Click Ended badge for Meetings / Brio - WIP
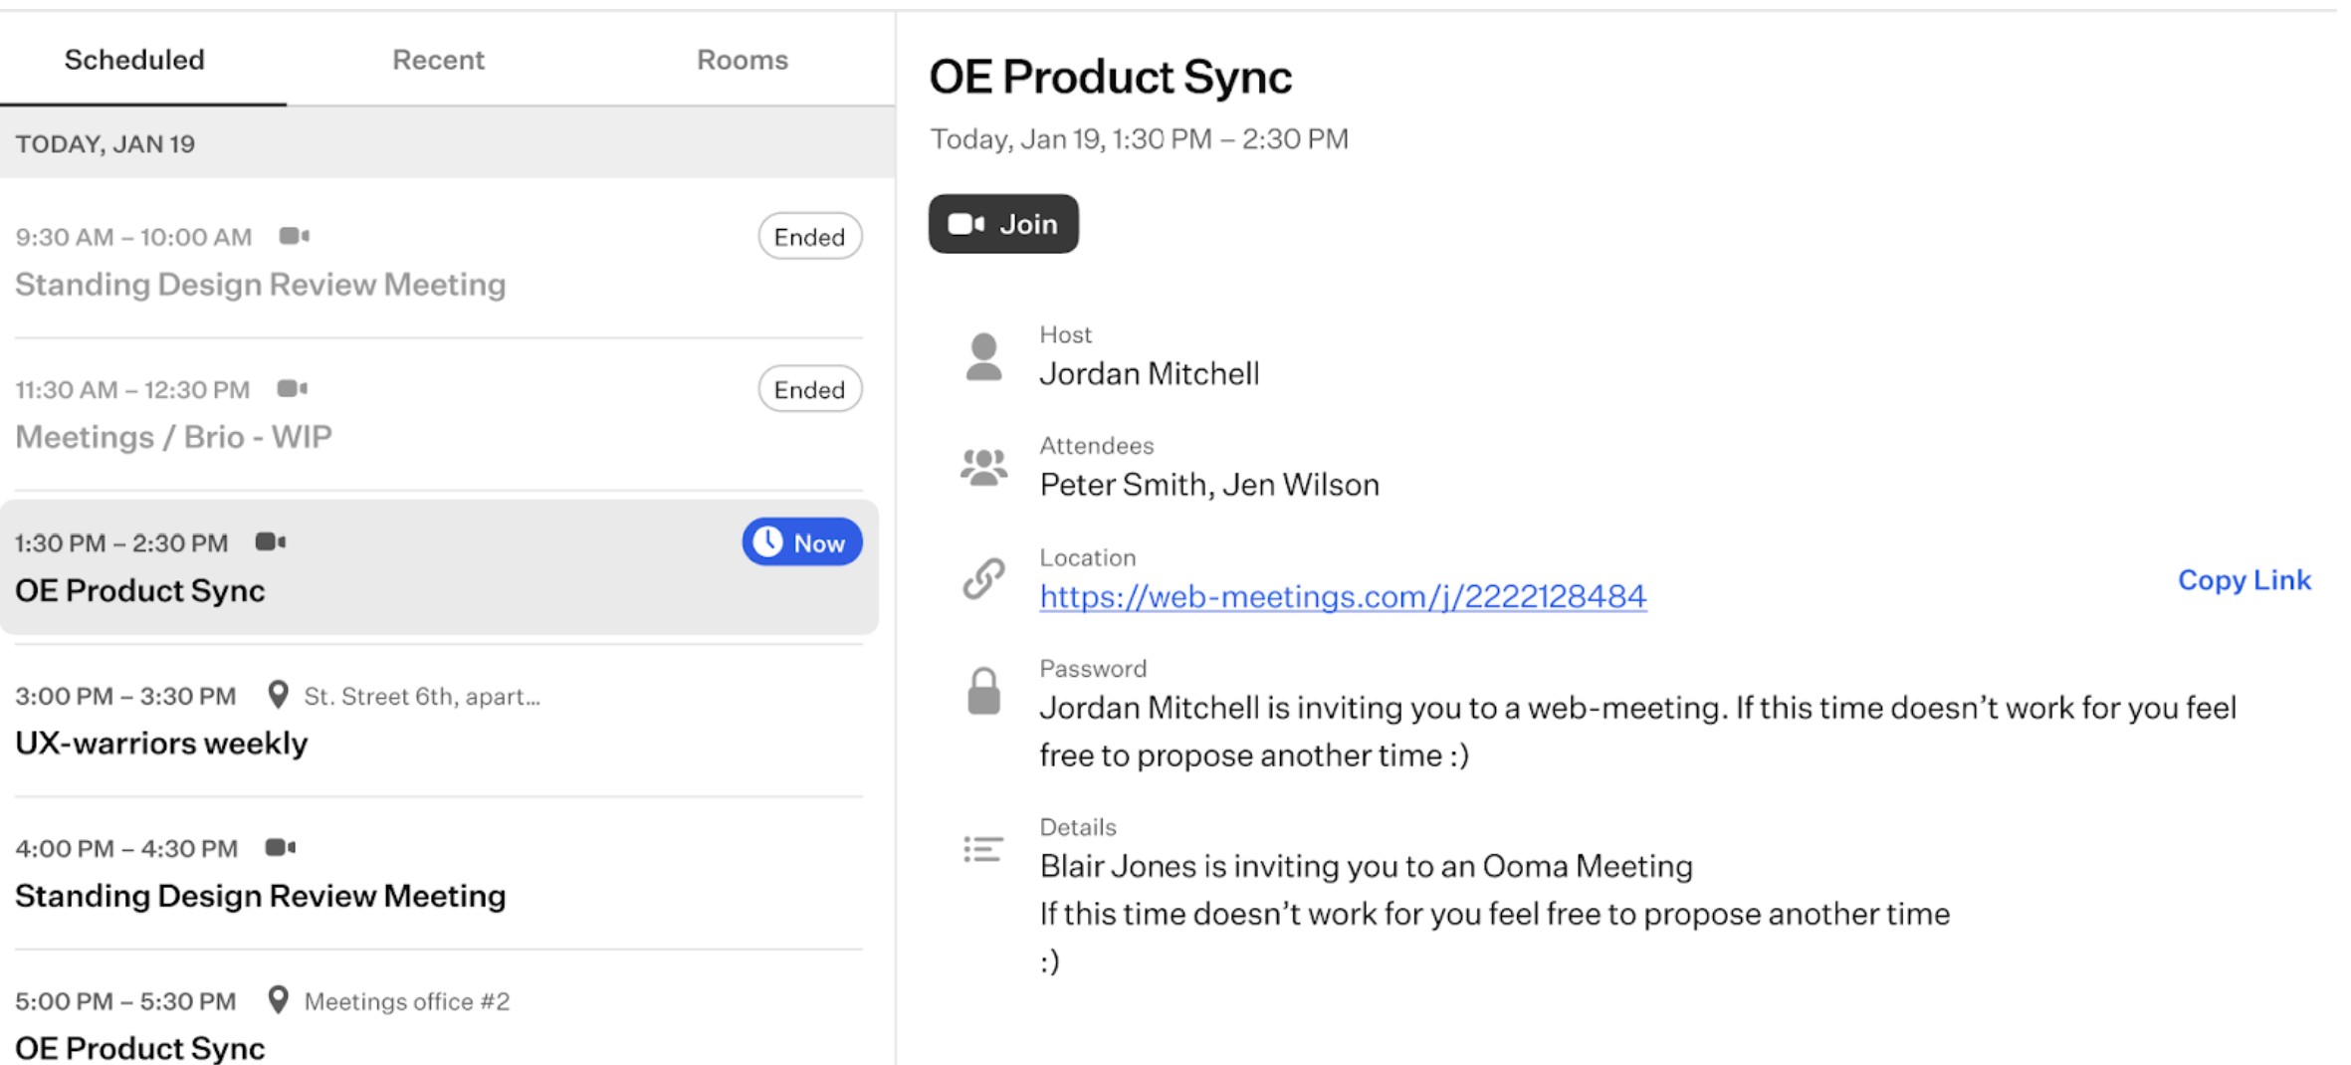The width and height of the screenshot is (2351, 1065). pyautogui.click(x=810, y=389)
